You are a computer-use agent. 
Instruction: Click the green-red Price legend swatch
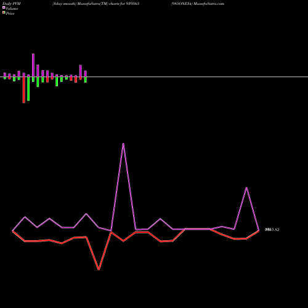(x=4, y=12)
